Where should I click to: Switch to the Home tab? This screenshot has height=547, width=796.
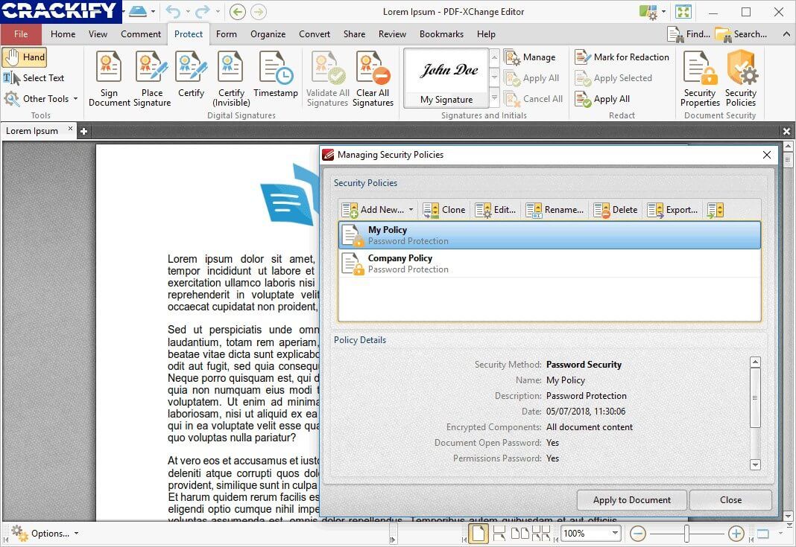click(x=63, y=34)
